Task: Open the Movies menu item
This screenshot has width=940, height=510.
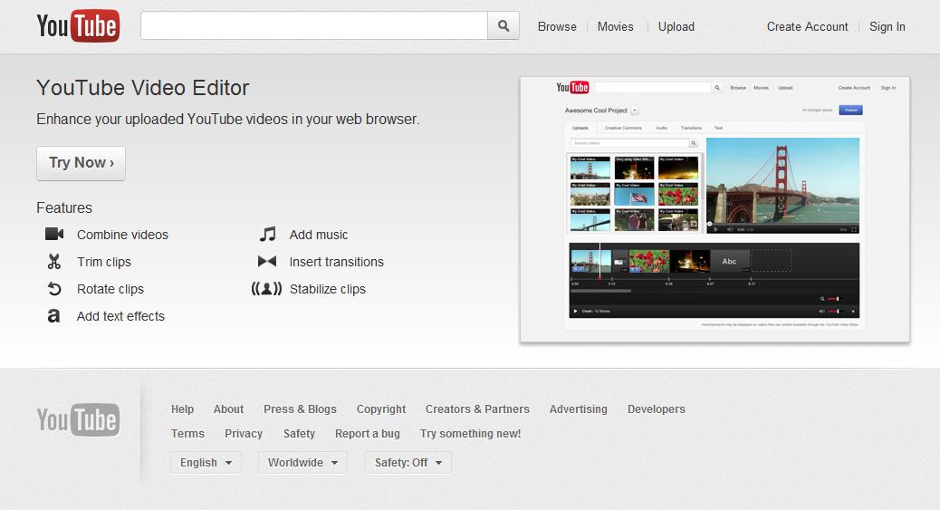Action: click(x=615, y=26)
